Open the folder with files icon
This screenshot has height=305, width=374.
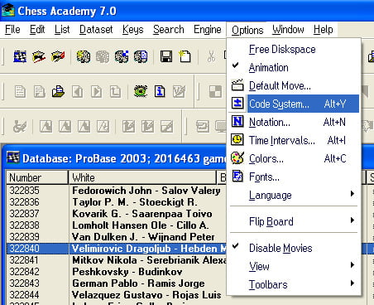[x=58, y=91]
